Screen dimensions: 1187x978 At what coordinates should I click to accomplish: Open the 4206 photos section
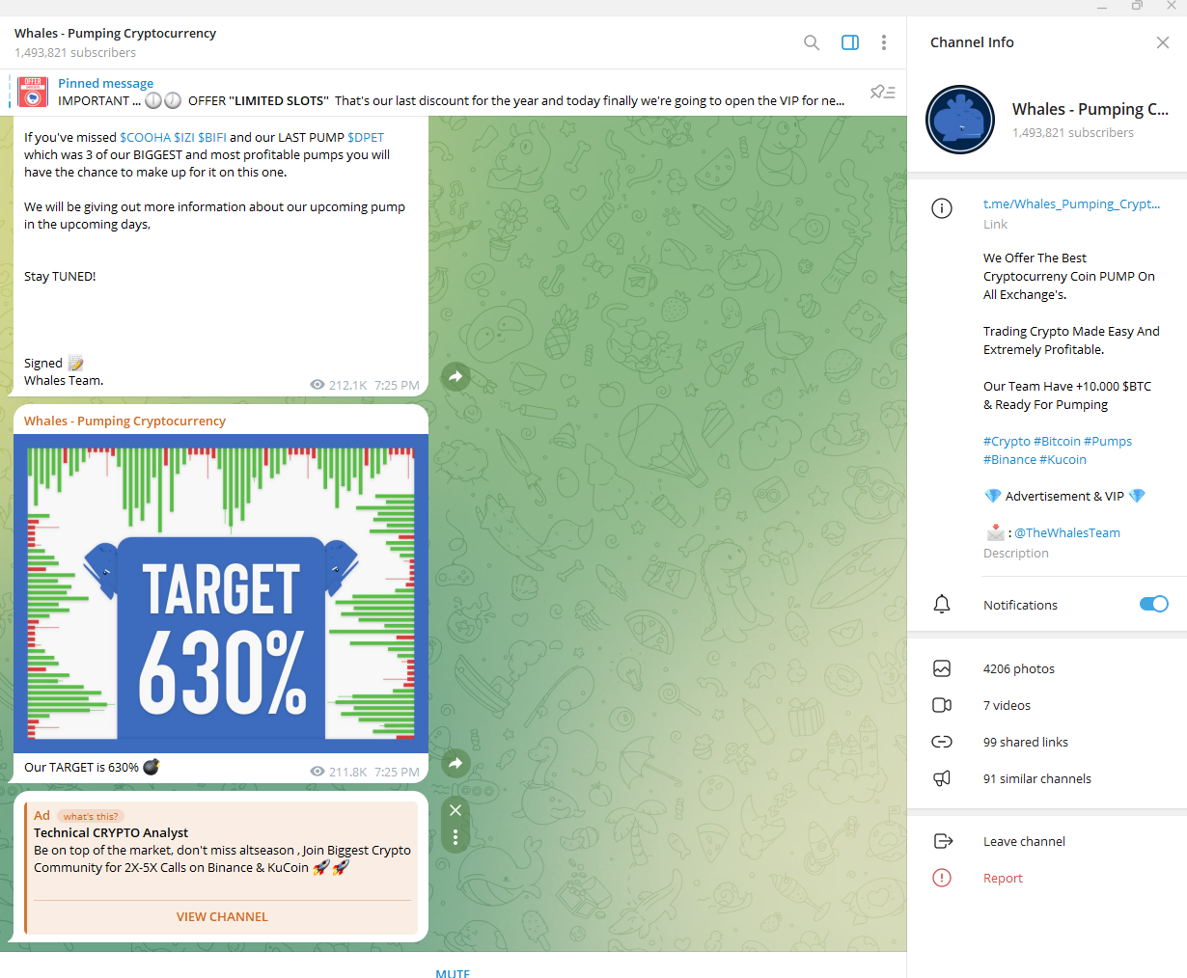(1018, 668)
